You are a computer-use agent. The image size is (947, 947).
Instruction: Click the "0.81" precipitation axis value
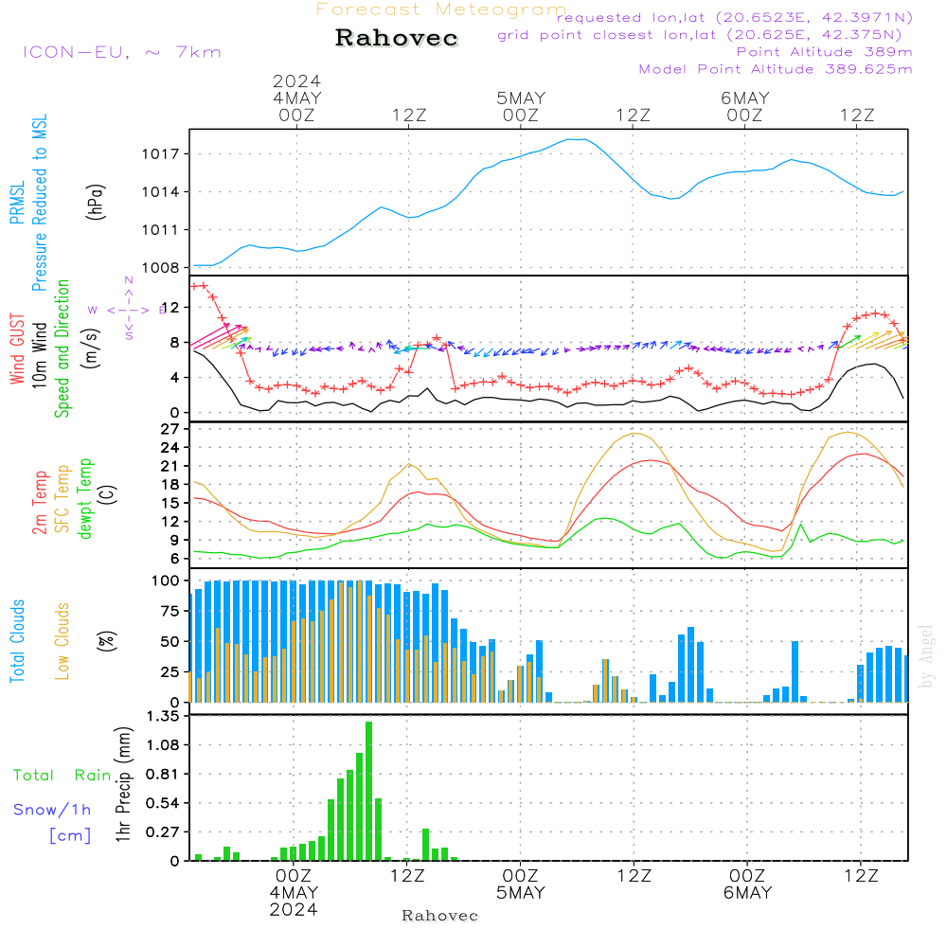click(163, 775)
